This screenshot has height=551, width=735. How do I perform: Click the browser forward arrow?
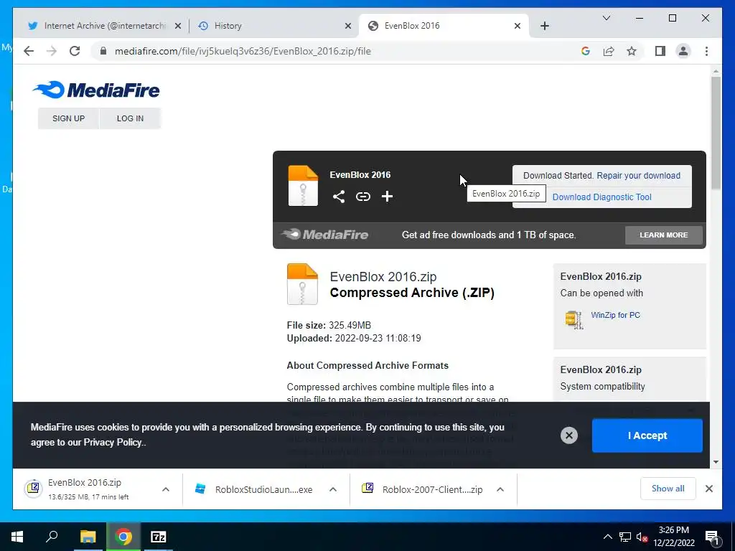(52, 51)
